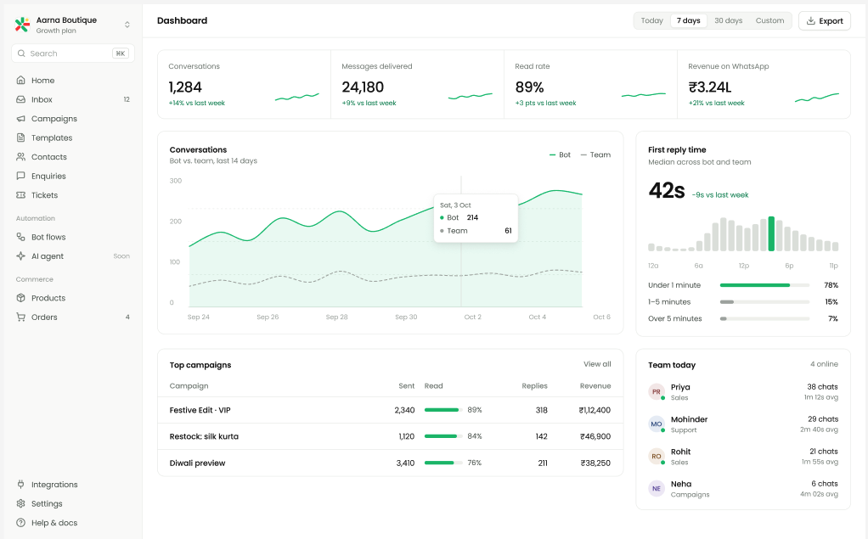The image size is (868, 539).
Task: Click the Templates document icon
Action: [20, 138]
